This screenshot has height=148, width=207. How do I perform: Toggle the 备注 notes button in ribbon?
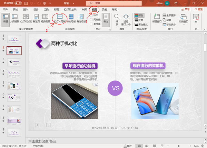[106, 18]
